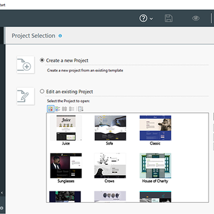Viewport: 214px width, 214px height.
Task: Click the Create a new Project label text
Action: tap(67, 61)
